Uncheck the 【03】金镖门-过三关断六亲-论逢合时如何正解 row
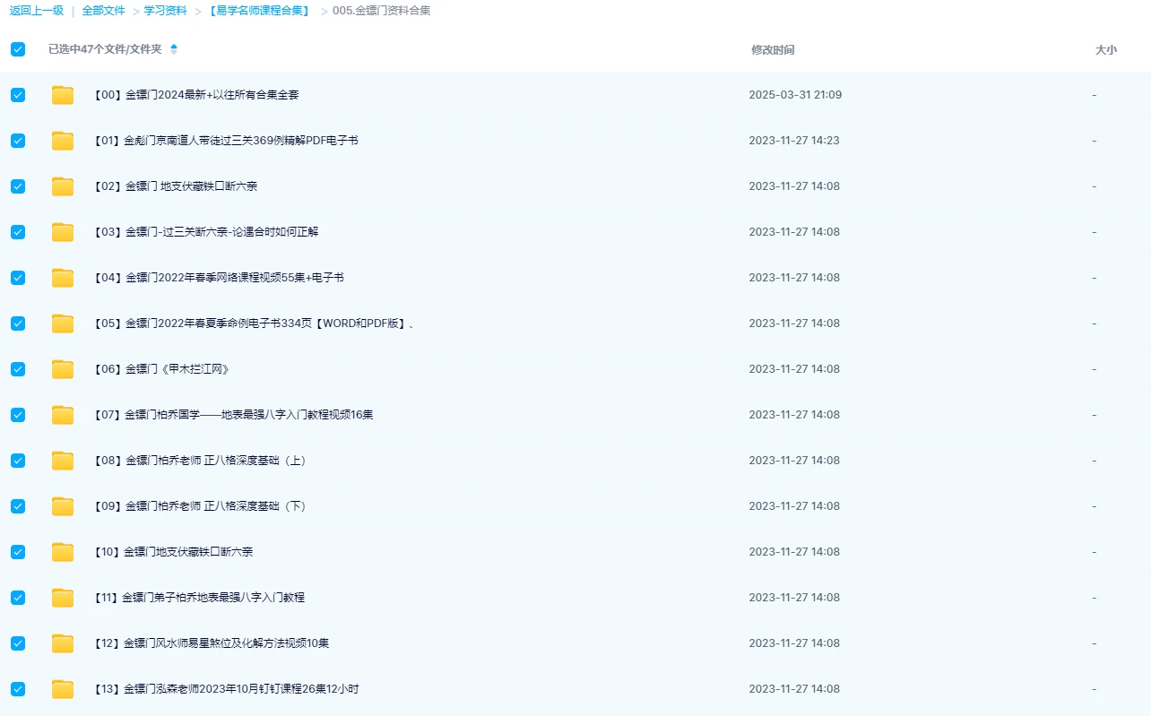Image resolution: width=1151 pixels, height=716 pixels. 18,232
